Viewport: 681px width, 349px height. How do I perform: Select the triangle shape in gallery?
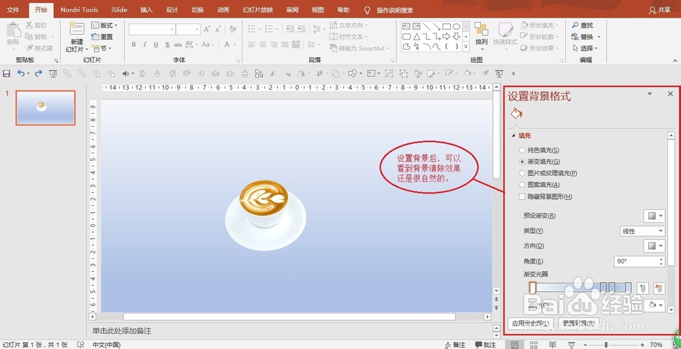417,37
